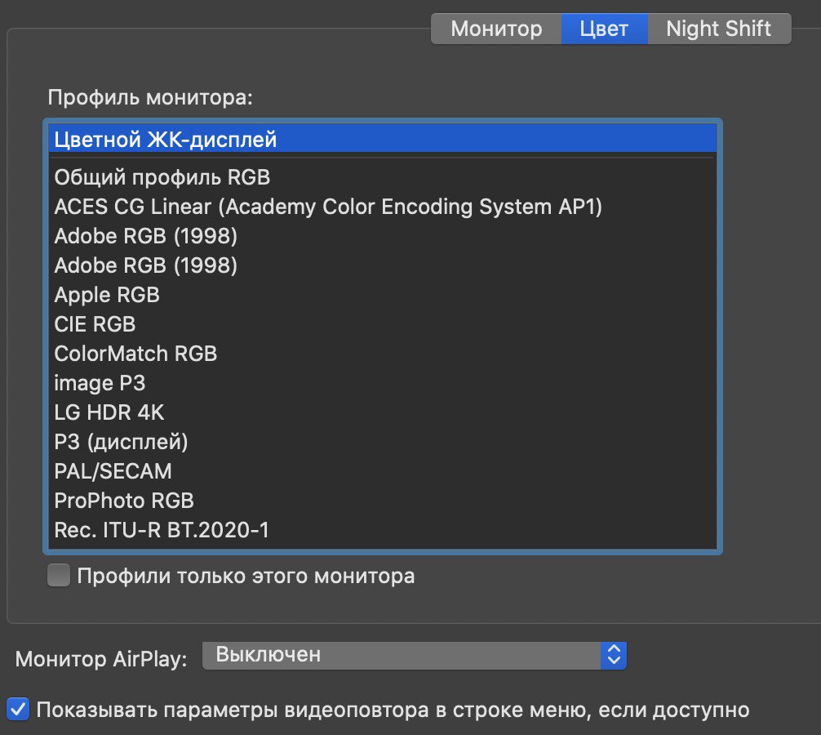Select ColorMatch RGB profile

383,354
